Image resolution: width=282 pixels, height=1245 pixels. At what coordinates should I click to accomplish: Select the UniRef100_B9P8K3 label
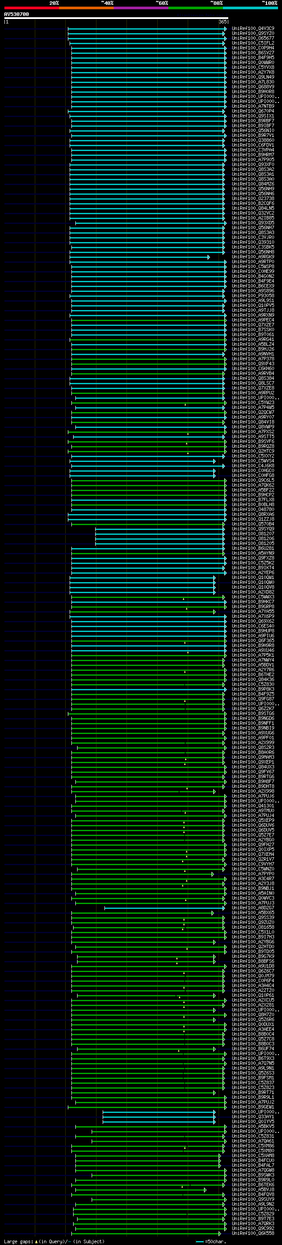point(252,689)
